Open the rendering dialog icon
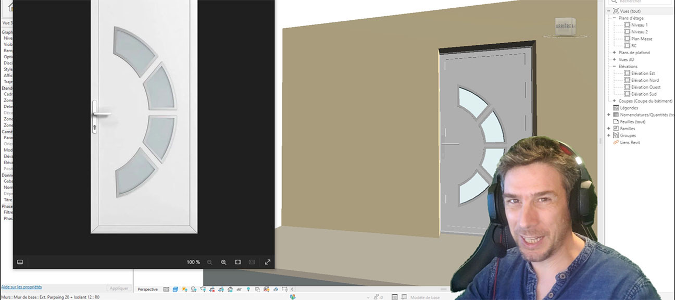Viewport: 675px width, 300px height. pos(203,289)
